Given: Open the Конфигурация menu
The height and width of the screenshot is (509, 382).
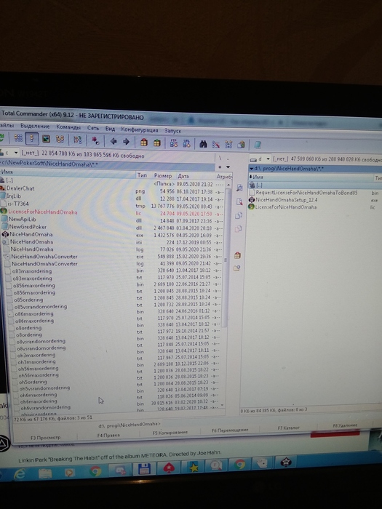Looking at the screenshot, I should (x=140, y=129).
